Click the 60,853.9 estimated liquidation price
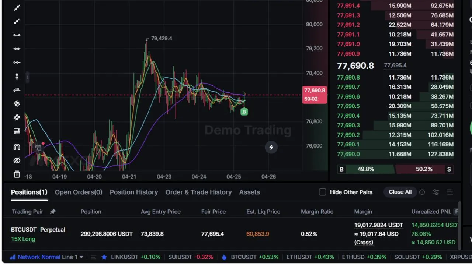This screenshot has height=265, width=472. 258,234
